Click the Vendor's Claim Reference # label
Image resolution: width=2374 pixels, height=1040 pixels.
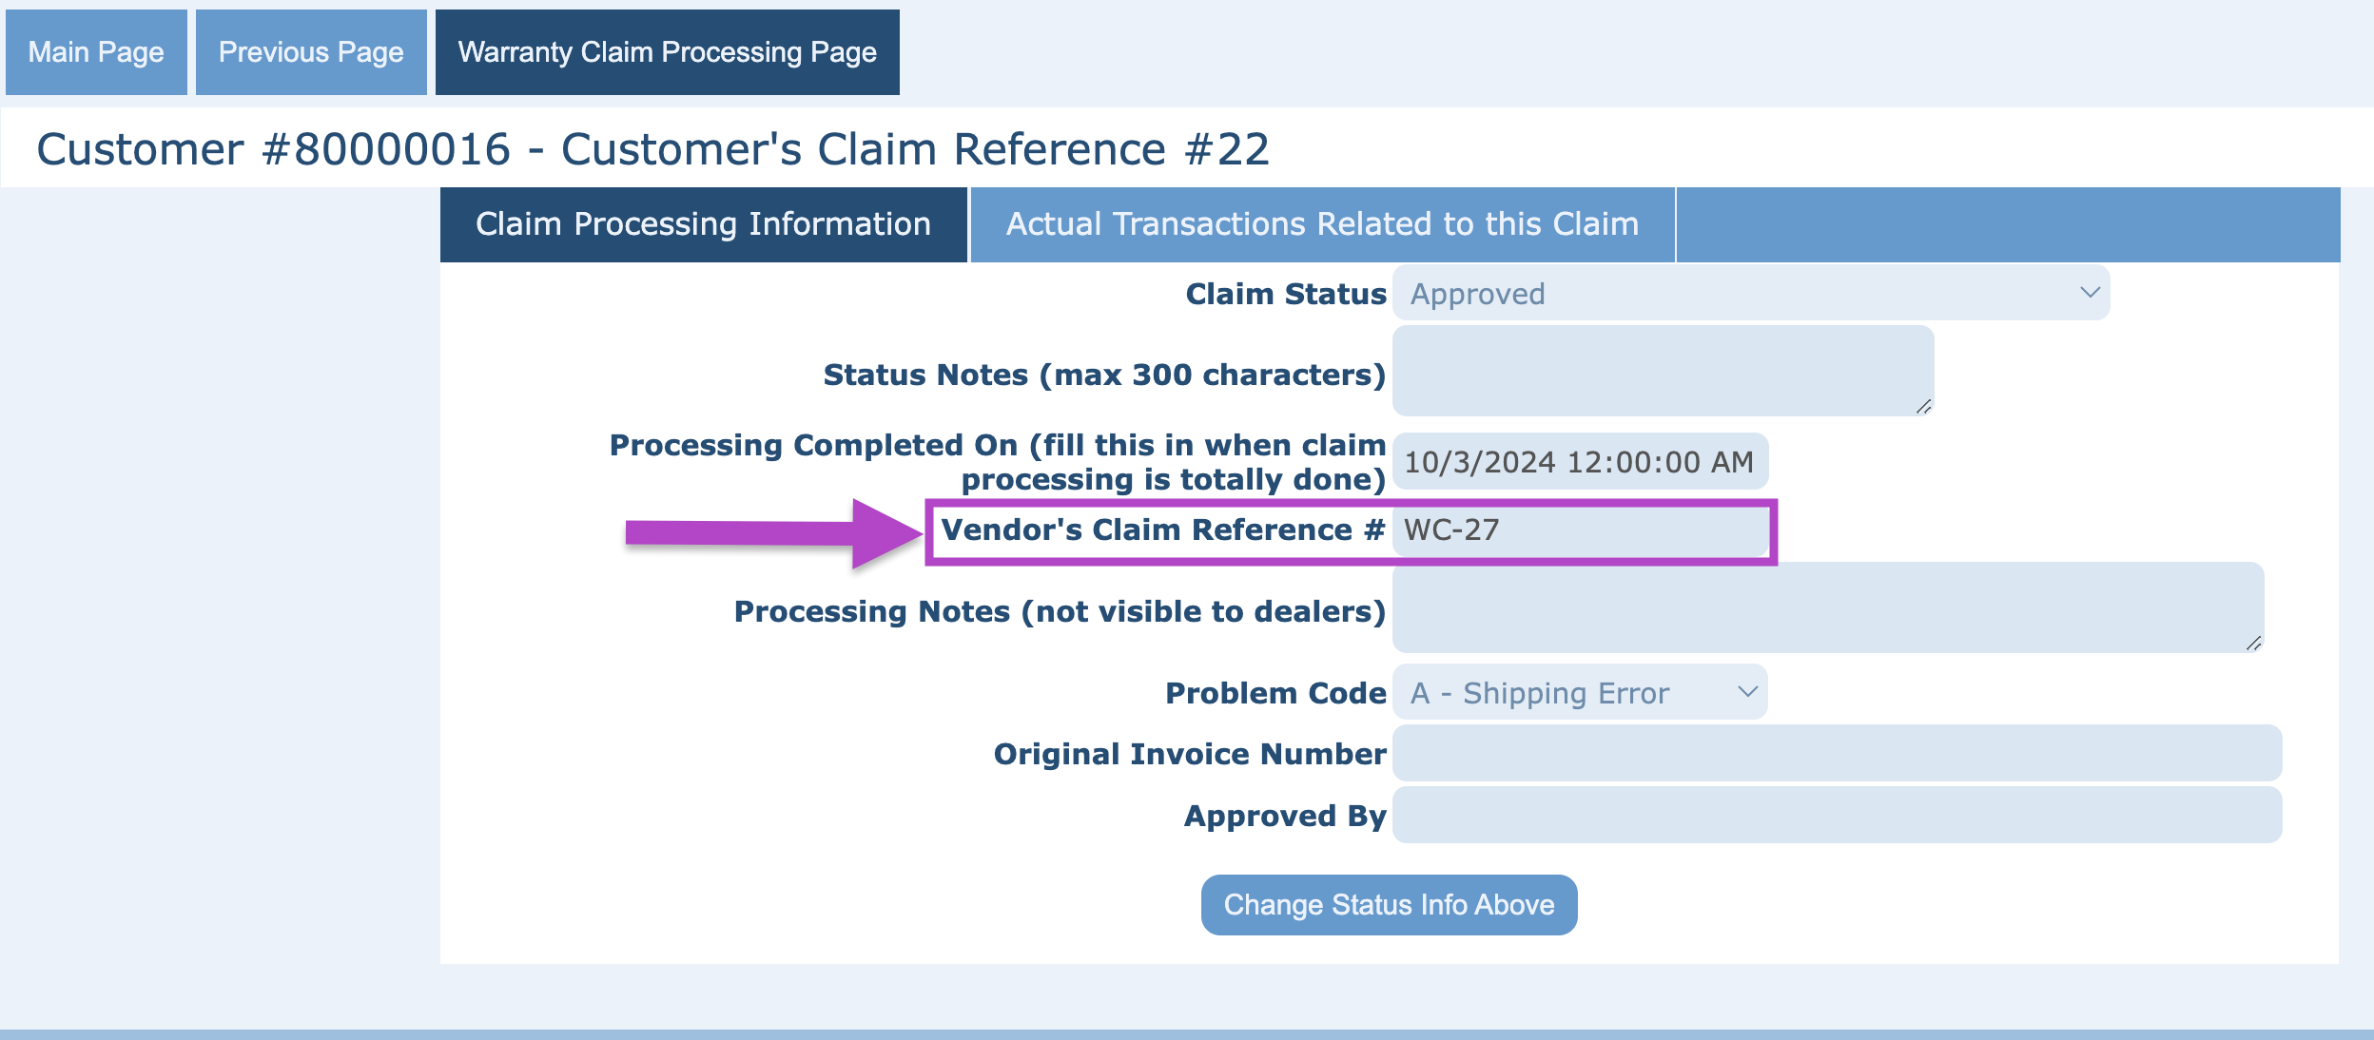[x=1162, y=530]
